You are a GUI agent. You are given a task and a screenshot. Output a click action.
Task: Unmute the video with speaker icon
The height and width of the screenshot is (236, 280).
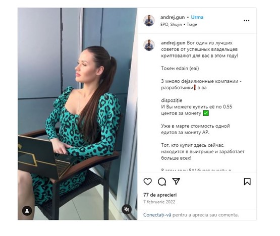pyautogui.click(x=127, y=209)
